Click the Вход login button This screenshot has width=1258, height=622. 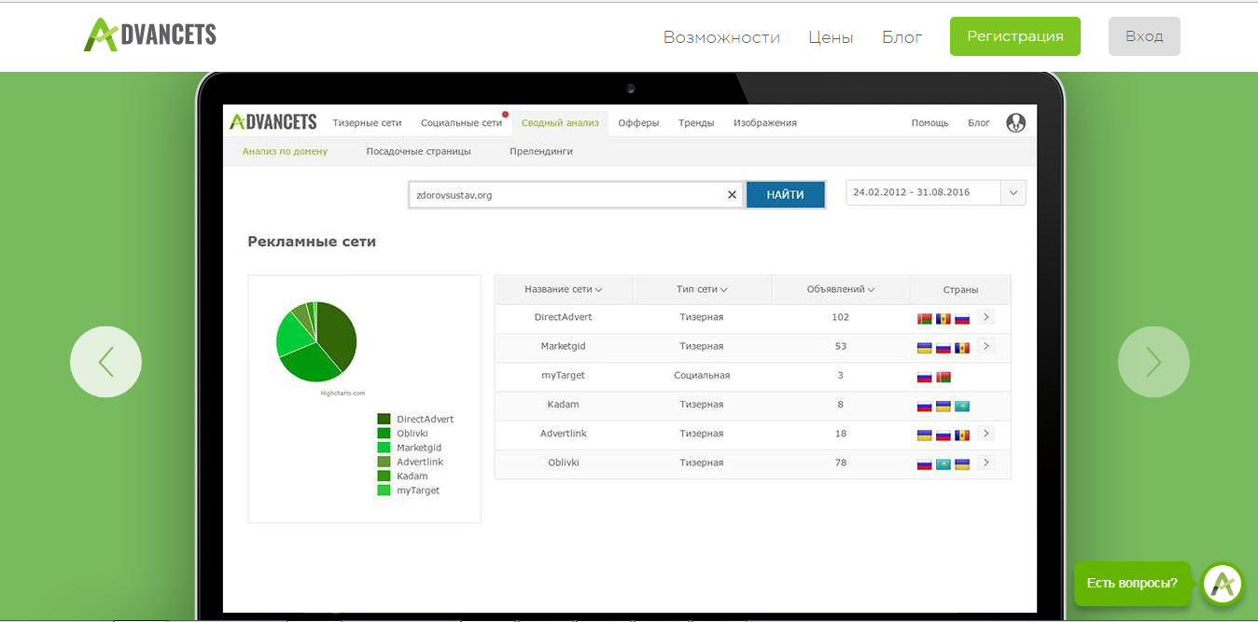[x=1143, y=36]
